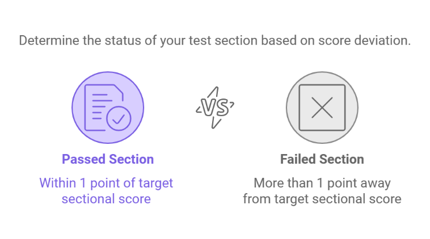430x239 pixels.
Task: Click the purple document icon above Passed Section
Action: click(108, 106)
